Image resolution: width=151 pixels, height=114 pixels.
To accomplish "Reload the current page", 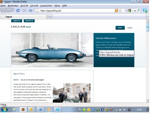I will (18, 11).
